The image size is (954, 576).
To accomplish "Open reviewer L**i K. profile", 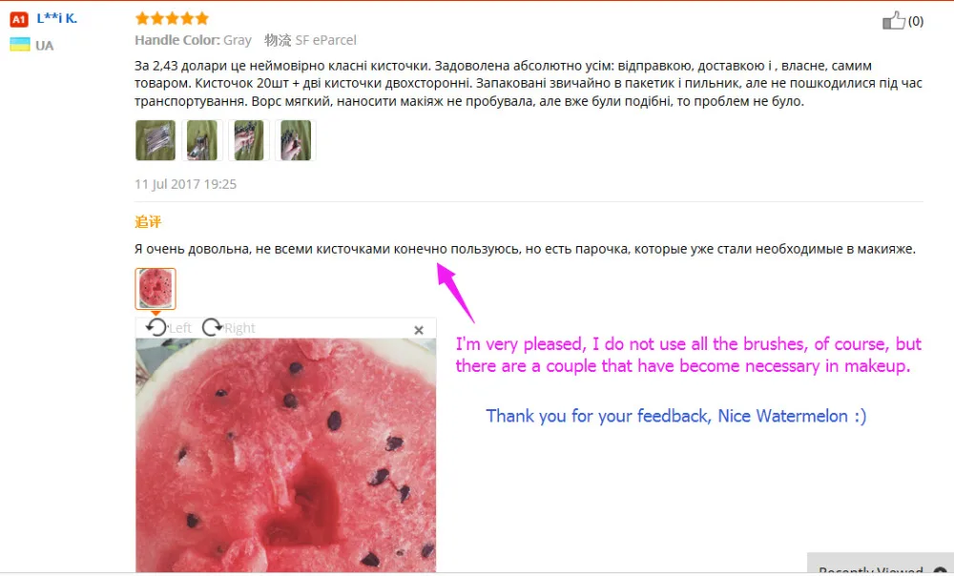I will point(56,19).
